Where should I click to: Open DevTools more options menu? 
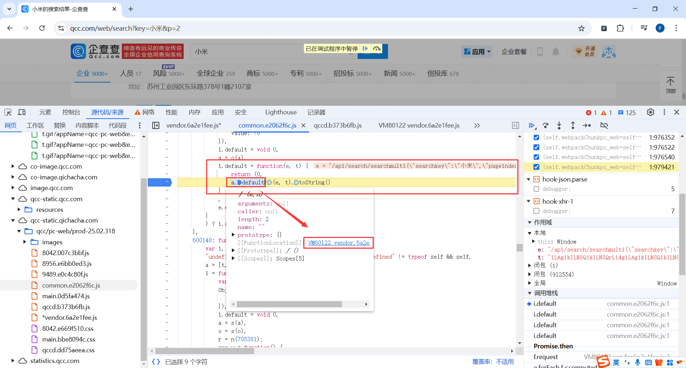664,113
